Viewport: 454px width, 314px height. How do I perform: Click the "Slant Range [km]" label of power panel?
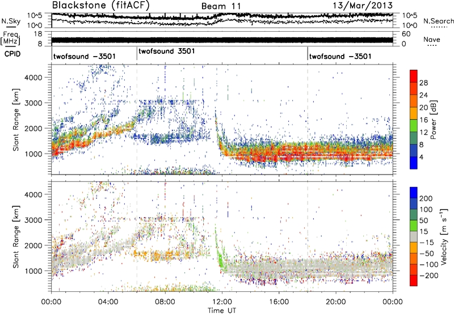click(x=16, y=120)
